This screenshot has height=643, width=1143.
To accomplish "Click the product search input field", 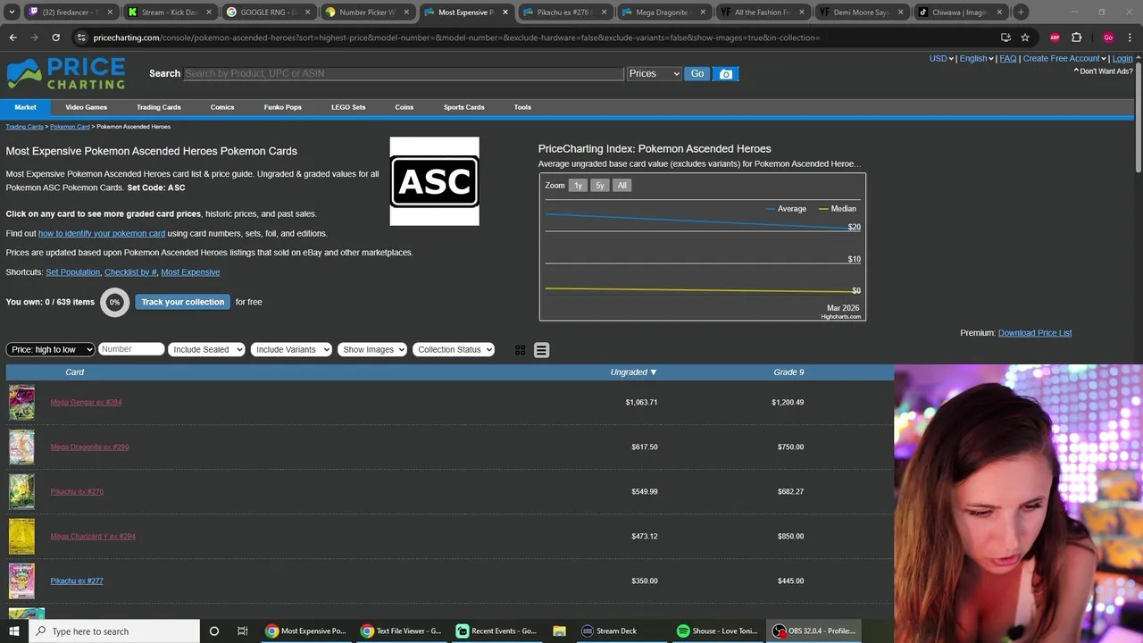I will pyautogui.click(x=404, y=73).
